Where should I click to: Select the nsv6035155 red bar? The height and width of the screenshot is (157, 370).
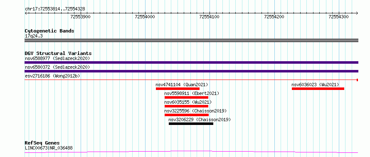tap(186, 106)
